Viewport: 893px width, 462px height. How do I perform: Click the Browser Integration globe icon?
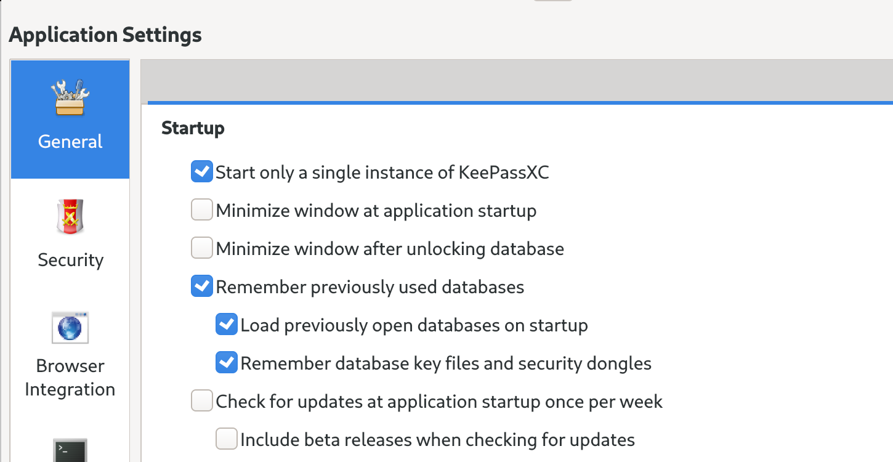[x=70, y=327]
